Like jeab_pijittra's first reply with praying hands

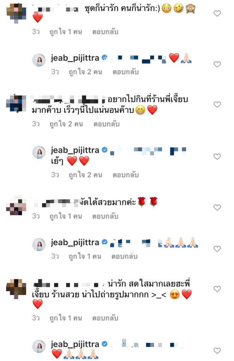(217, 64)
